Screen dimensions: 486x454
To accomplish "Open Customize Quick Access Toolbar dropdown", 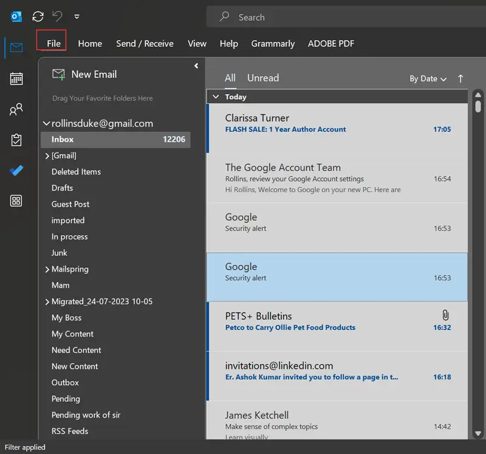I will click(x=77, y=16).
